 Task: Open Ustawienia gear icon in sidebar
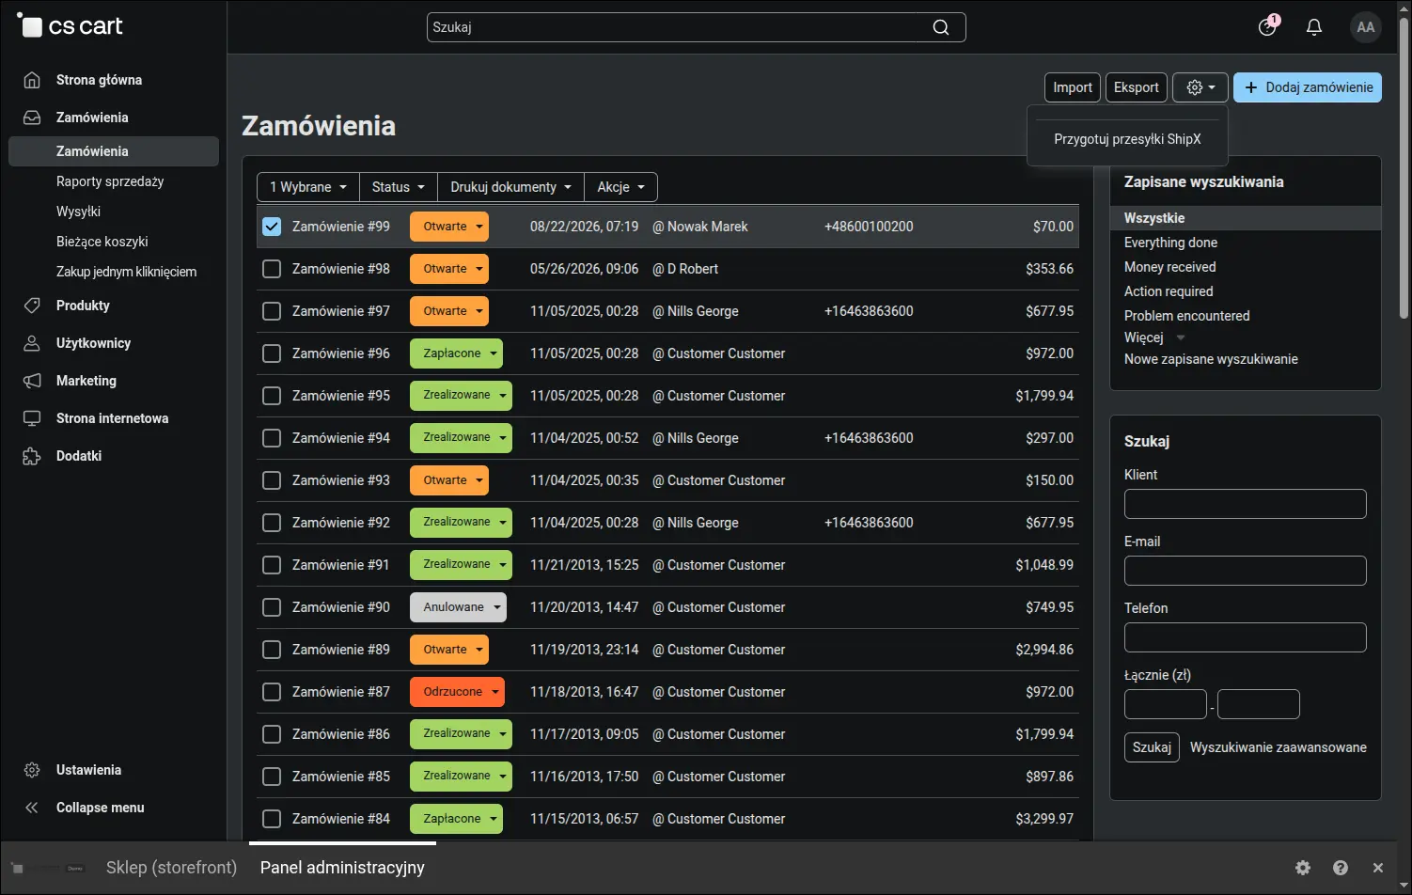32,770
